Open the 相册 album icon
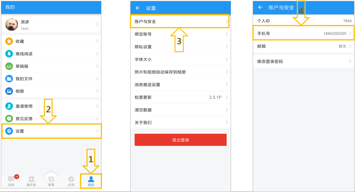 pos(9,91)
